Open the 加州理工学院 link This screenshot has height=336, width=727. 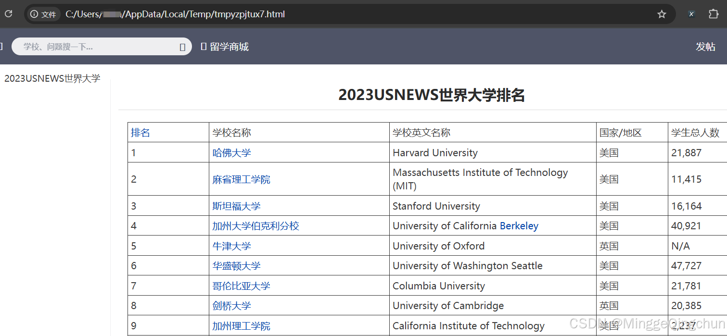point(242,326)
